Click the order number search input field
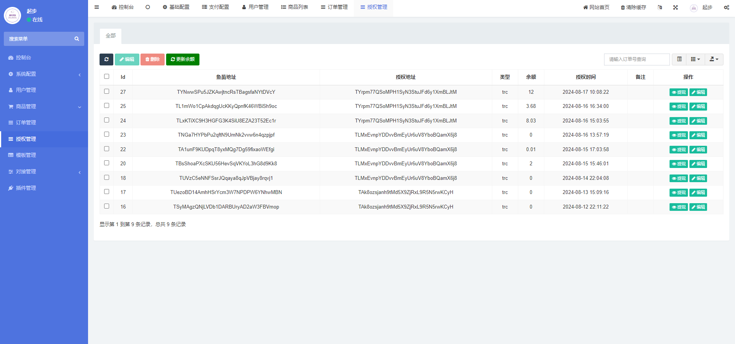This screenshot has width=735, height=344. pyautogui.click(x=637, y=59)
